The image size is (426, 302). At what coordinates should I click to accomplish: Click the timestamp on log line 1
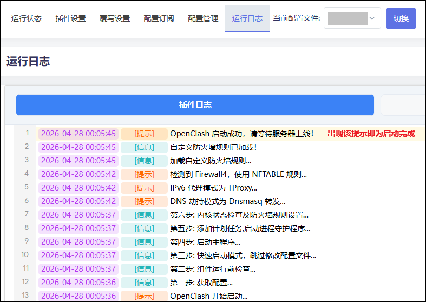point(78,134)
